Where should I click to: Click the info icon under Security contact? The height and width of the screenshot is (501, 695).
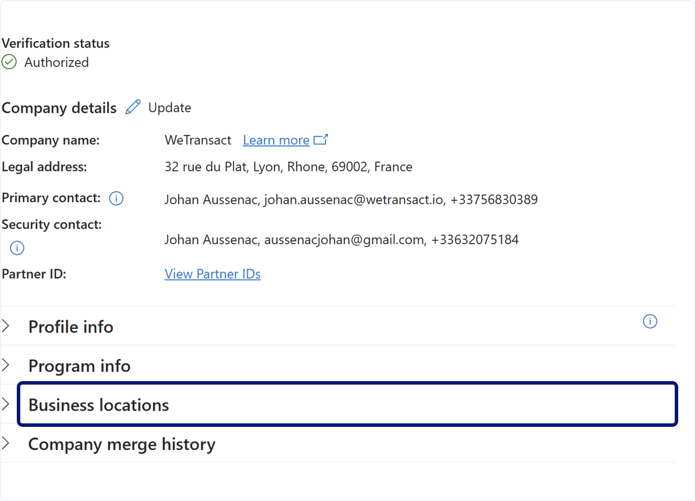[17, 248]
